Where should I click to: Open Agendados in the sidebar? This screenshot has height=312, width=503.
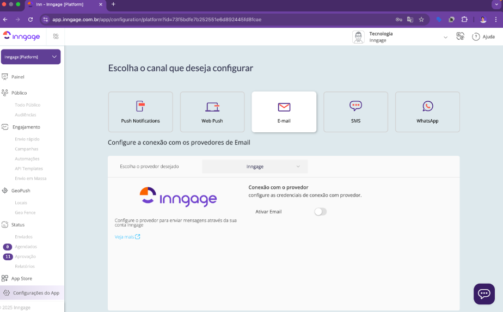click(26, 247)
